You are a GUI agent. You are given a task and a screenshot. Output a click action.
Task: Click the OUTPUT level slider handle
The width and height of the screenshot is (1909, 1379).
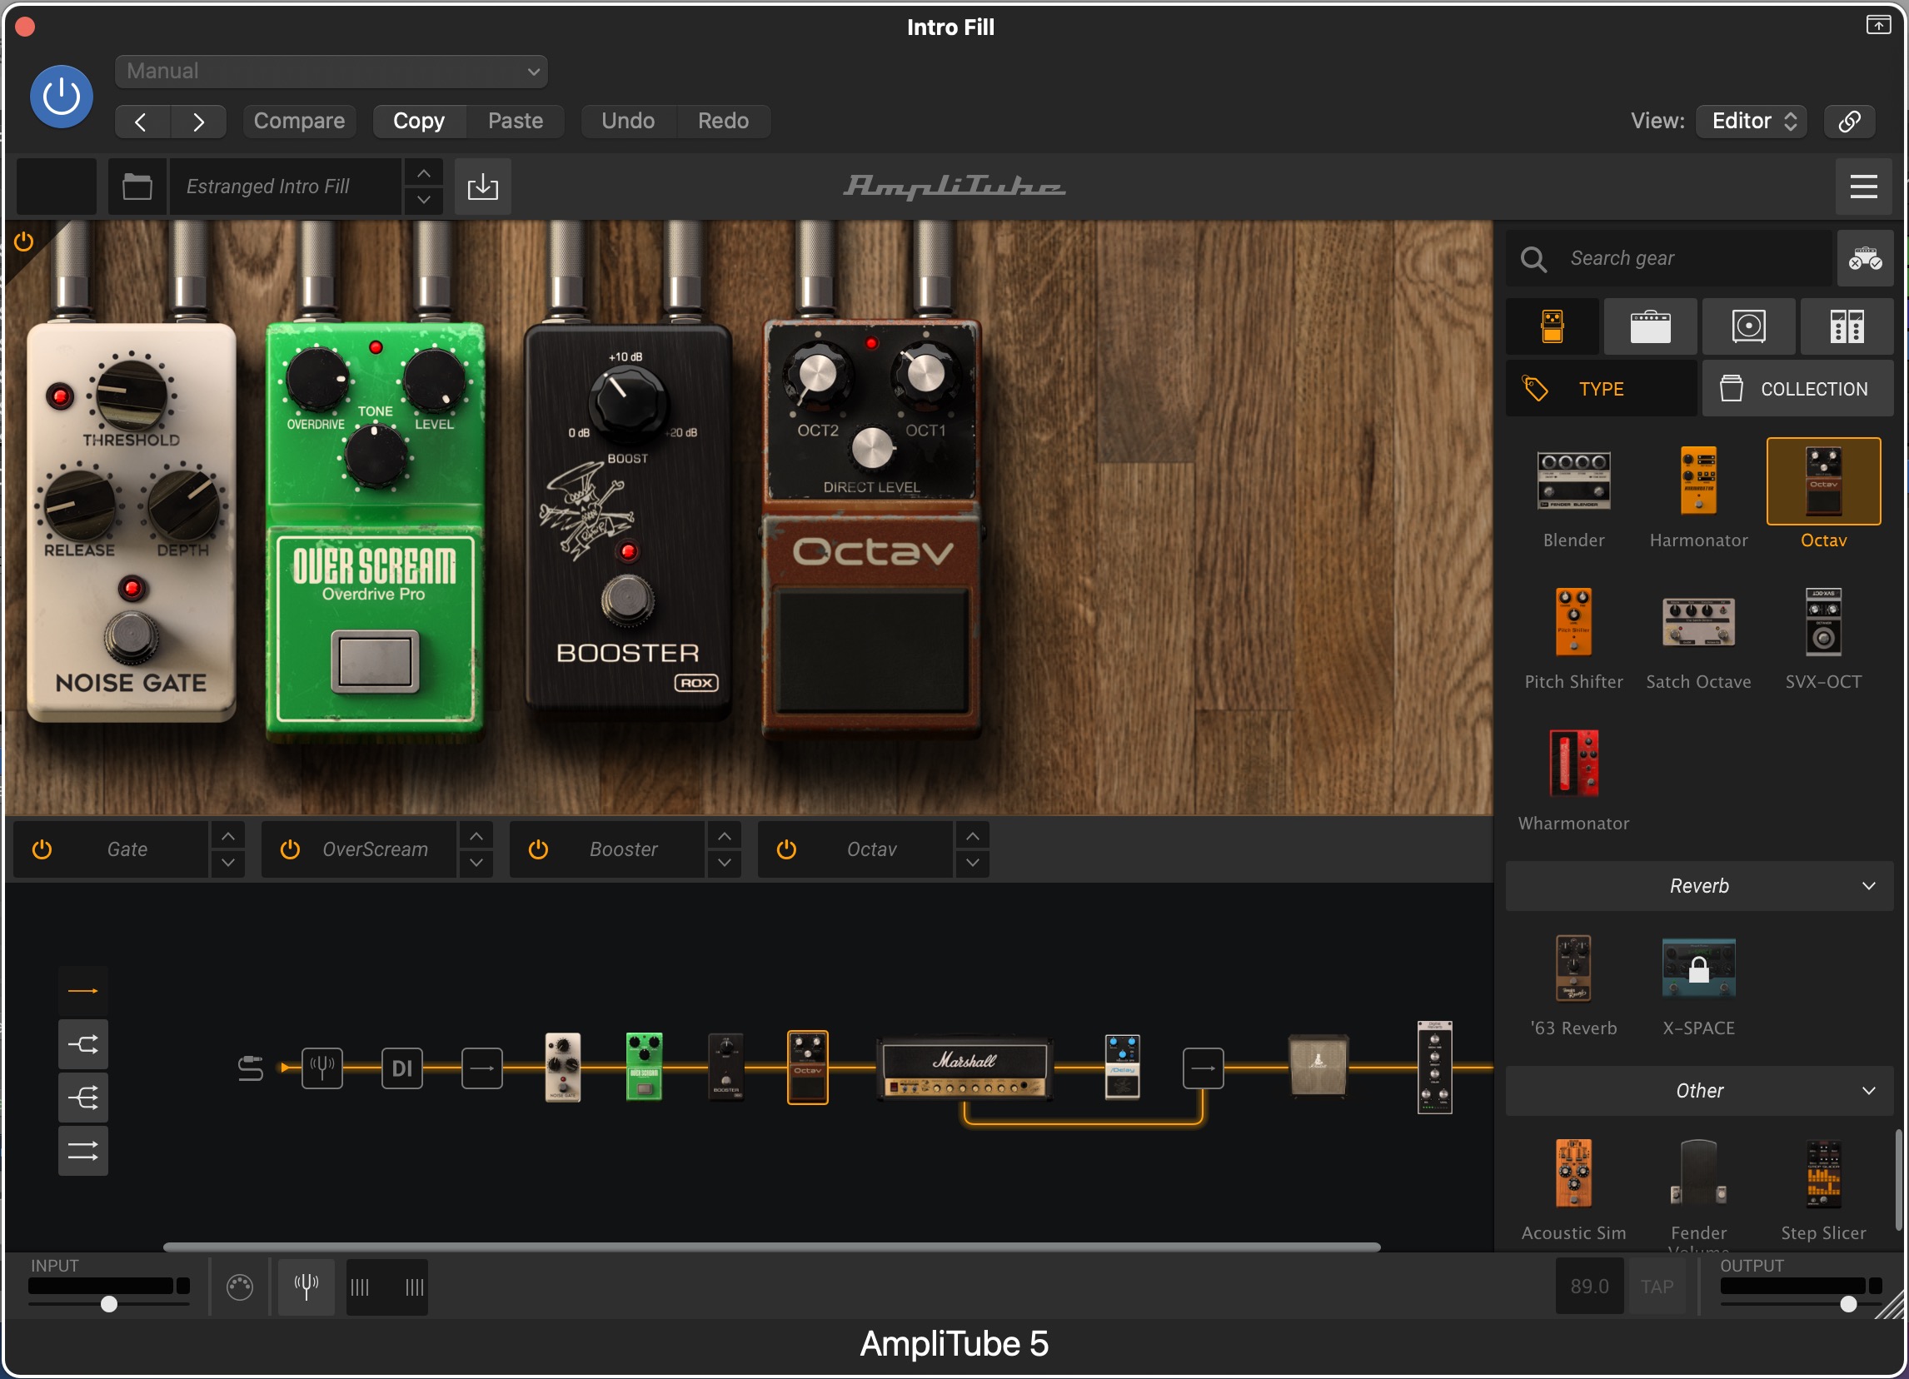[1847, 1305]
